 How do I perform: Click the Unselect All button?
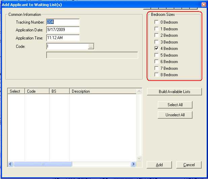175,115
